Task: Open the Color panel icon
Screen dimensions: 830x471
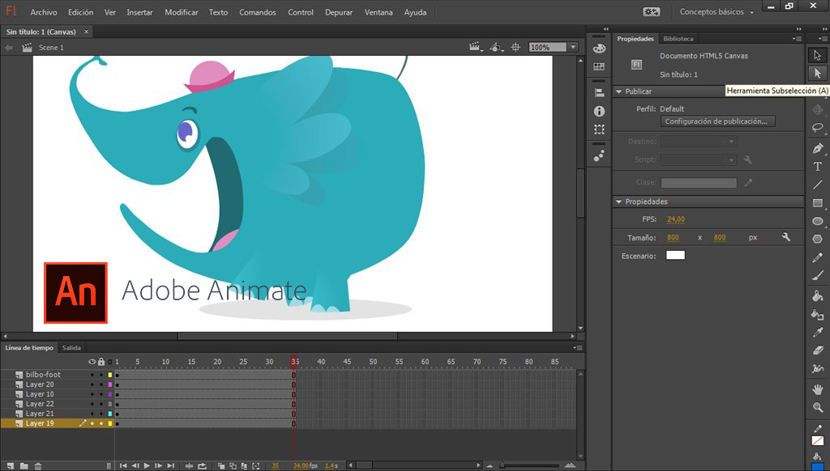Action: click(599, 48)
